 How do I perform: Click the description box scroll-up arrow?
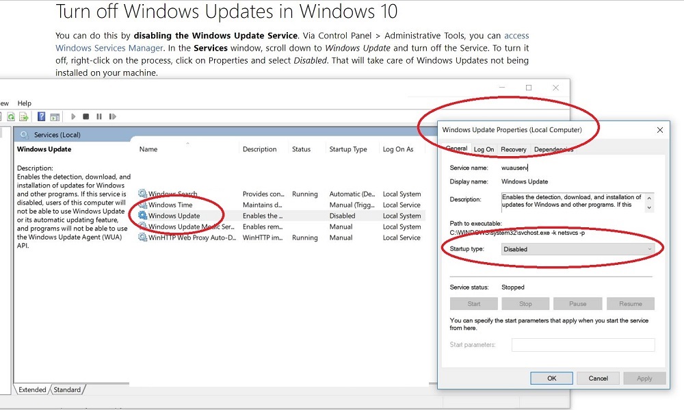point(650,198)
